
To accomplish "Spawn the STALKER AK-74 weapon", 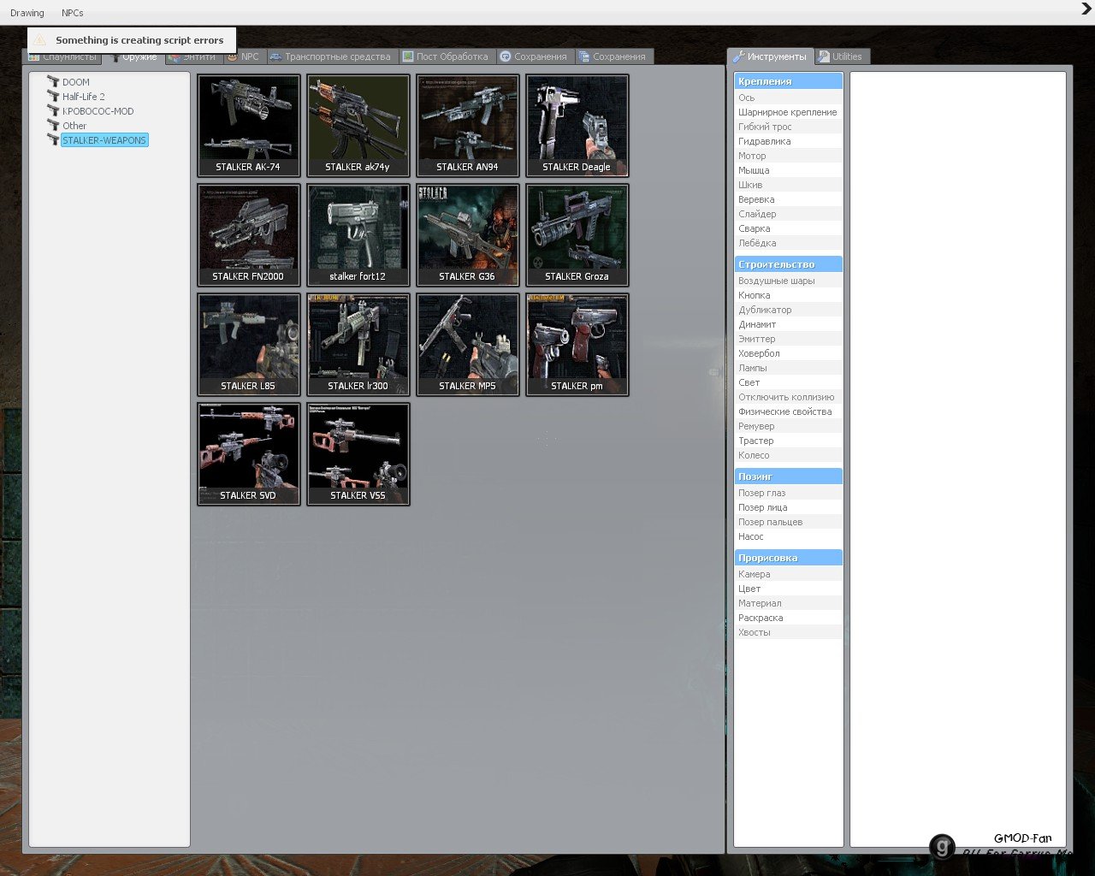I will point(249,126).
